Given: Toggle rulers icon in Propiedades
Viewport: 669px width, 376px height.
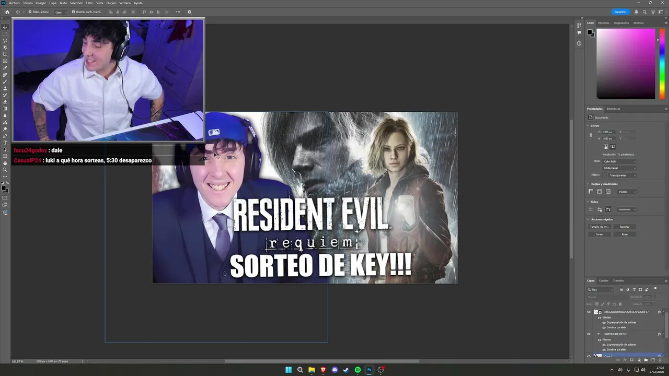Looking at the screenshot, I should pyautogui.click(x=591, y=192).
